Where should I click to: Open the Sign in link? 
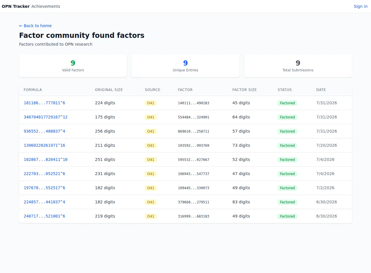coord(361,6)
